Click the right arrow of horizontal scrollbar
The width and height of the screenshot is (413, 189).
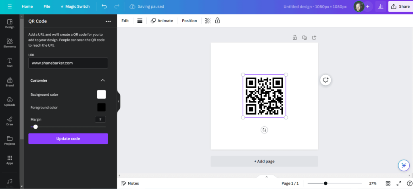(x=409, y=175)
